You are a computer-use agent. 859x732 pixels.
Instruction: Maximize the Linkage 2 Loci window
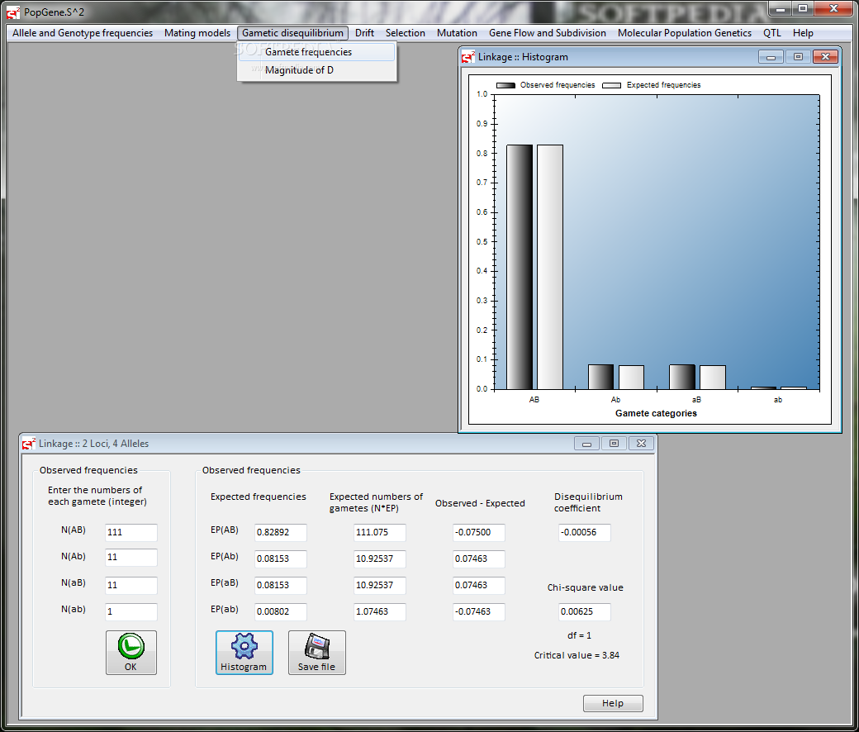pos(615,444)
